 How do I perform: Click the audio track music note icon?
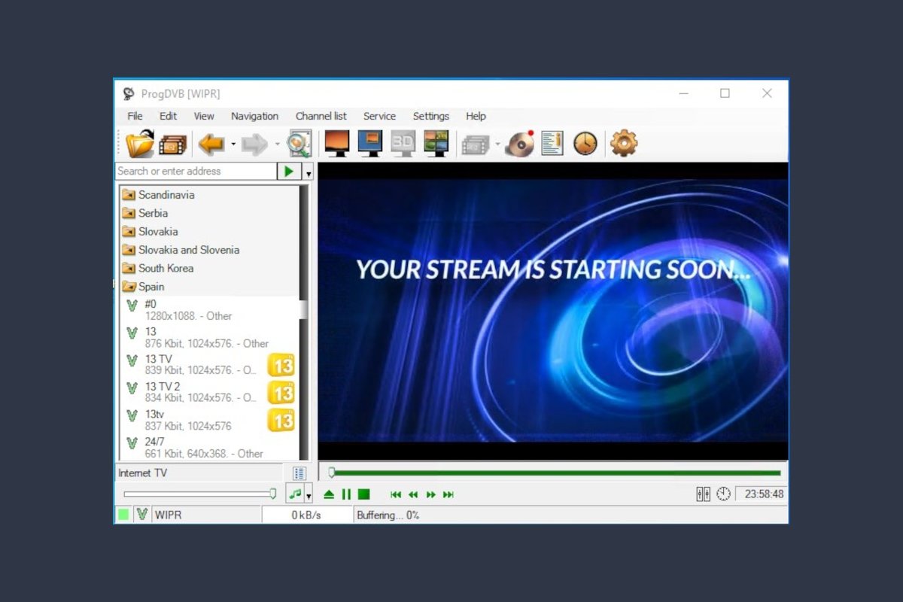coord(295,494)
